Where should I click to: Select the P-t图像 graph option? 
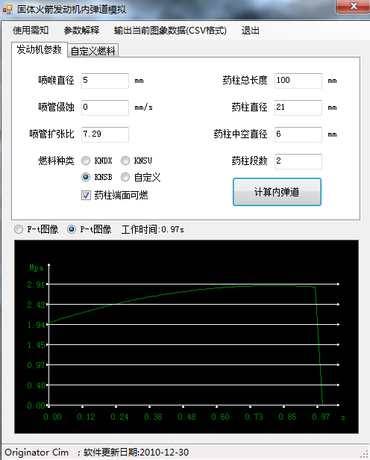(72, 229)
